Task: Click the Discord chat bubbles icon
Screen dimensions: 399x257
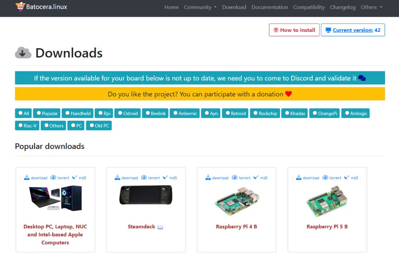Action: pos(362,78)
